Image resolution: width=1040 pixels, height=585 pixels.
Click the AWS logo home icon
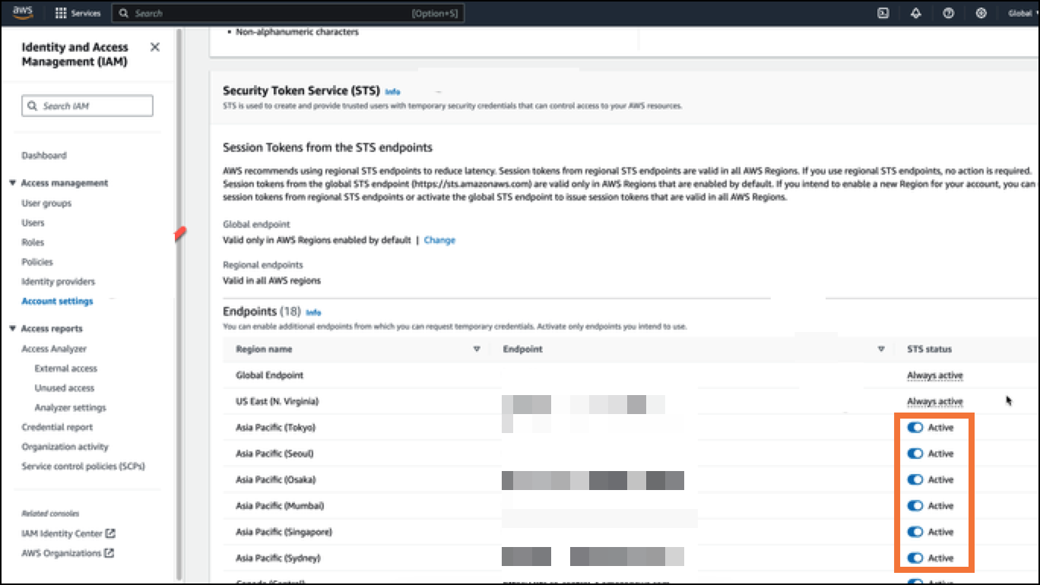[x=22, y=13]
